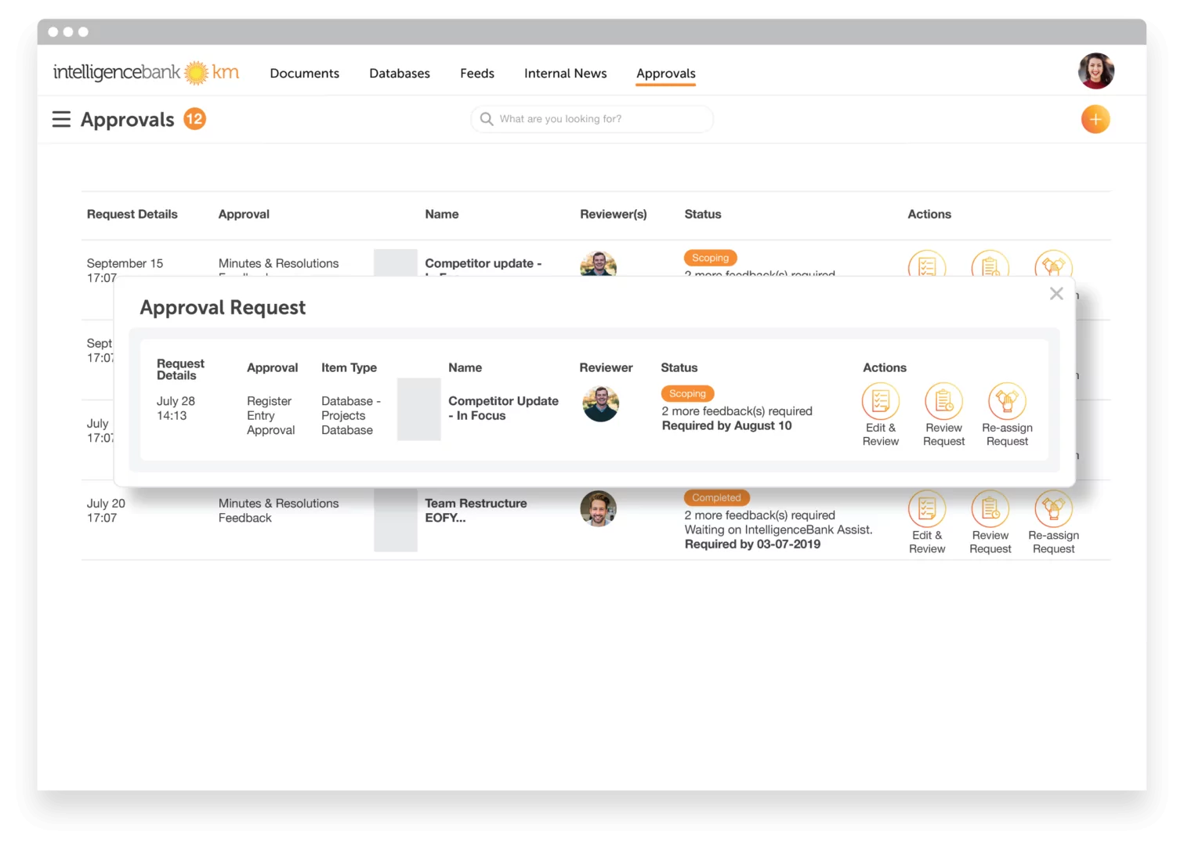The image size is (1184, 846).
Task: Close the Approval Request dialog
Action: (x=1056, y=294)
